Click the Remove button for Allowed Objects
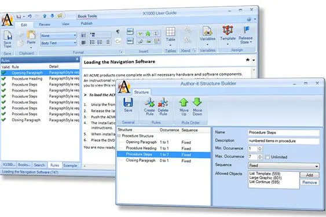Screen dimensions: 326x217 click(x=310, y=182)
